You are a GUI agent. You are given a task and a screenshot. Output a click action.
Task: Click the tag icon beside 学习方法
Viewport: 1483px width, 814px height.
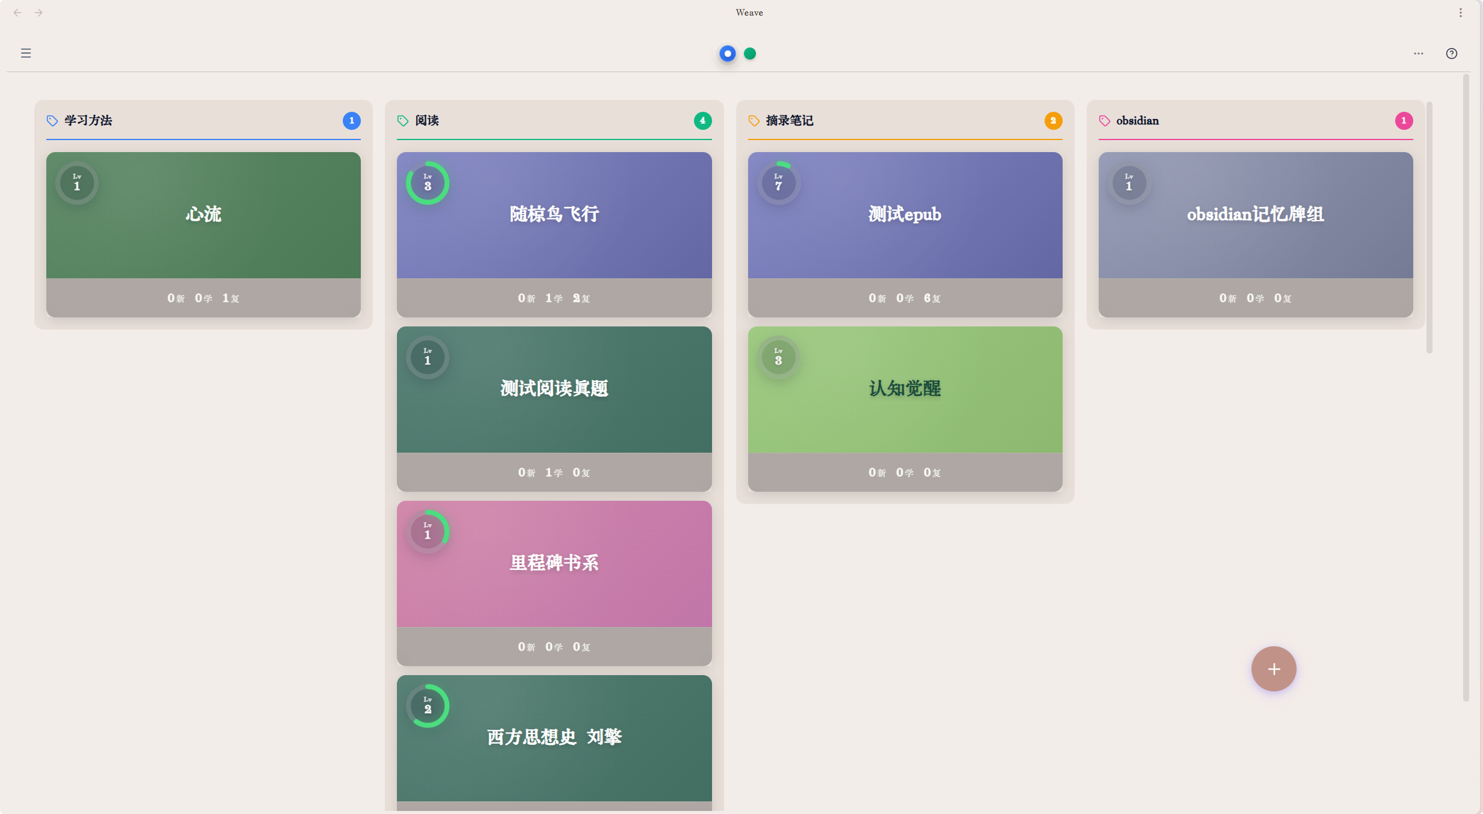click(52, 121)
